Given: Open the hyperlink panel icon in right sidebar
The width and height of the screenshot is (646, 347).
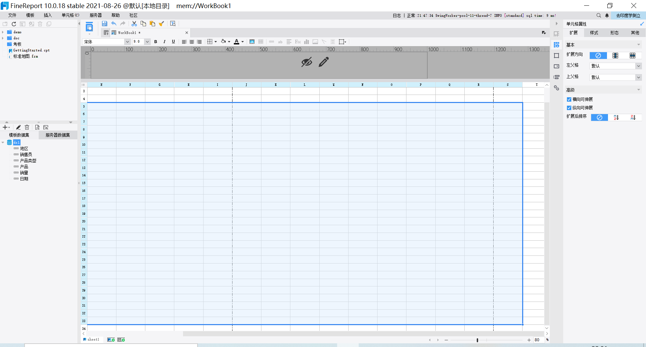Looking at the screenshot, I should (557, 88).
